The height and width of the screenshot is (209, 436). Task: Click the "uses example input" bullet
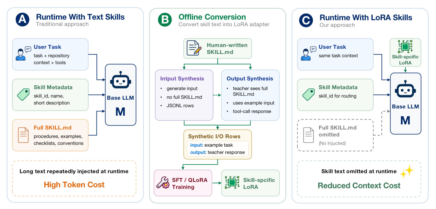[254, 103]
